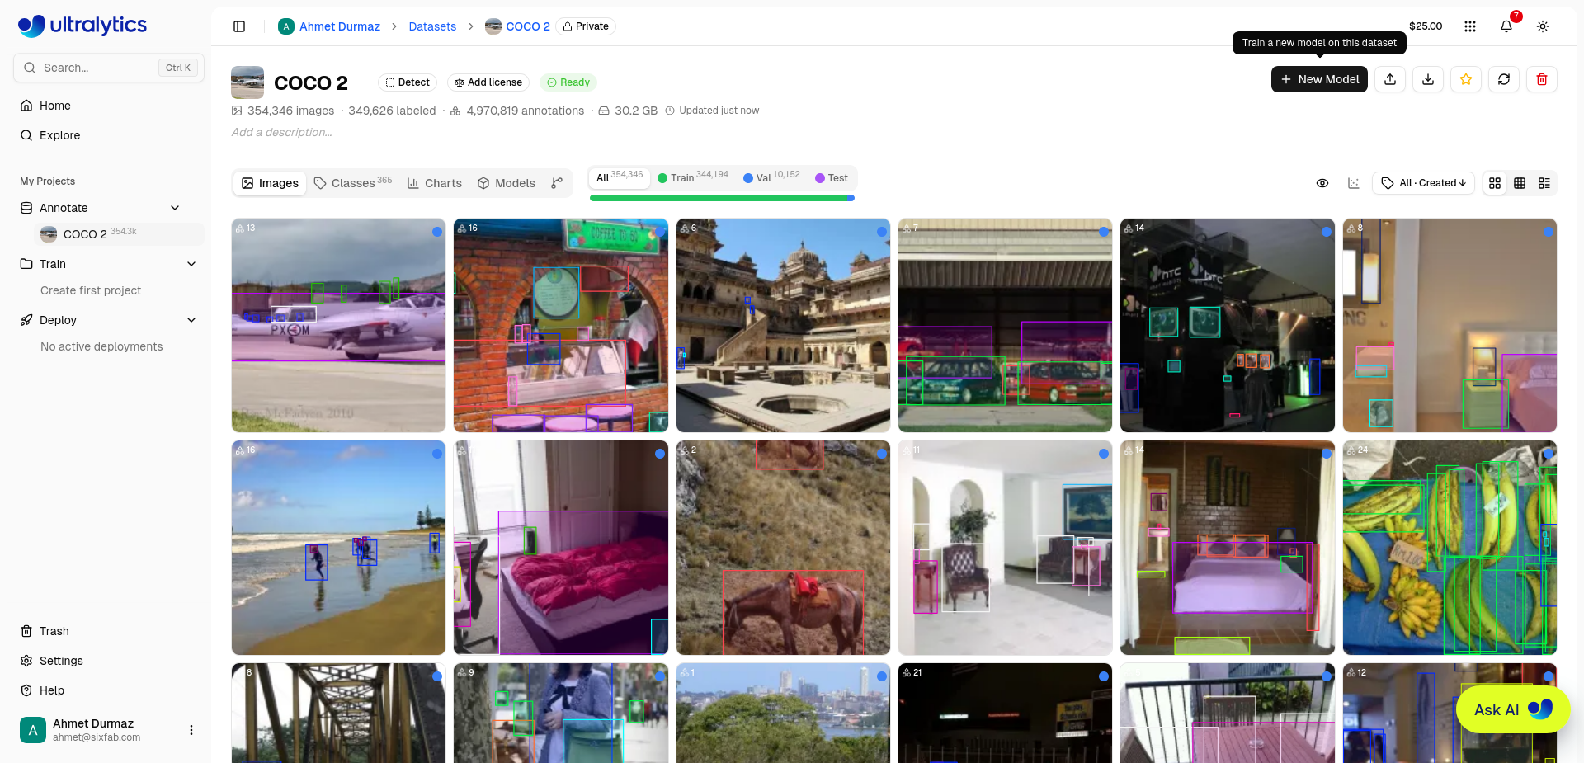Open the Private visibility selector
This screenshot has height=763, width=1584.
coord(586,26)
